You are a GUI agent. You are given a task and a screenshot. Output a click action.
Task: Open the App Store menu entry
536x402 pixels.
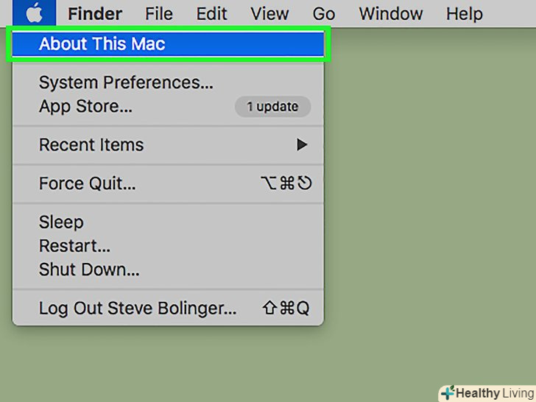[x=85, y=106]
